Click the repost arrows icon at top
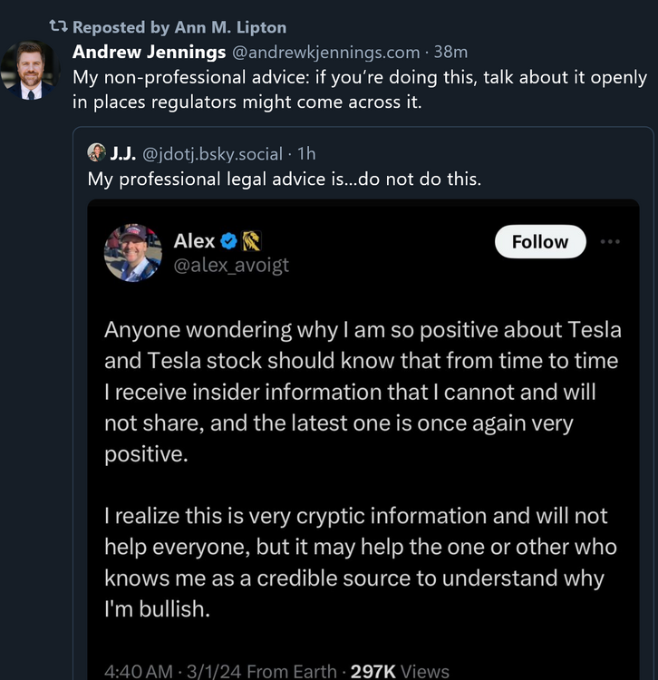The height and width of the screenshot is (680, 658). point(59,27)
